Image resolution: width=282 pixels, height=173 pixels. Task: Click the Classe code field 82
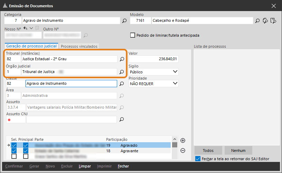[x=16, y=83]
